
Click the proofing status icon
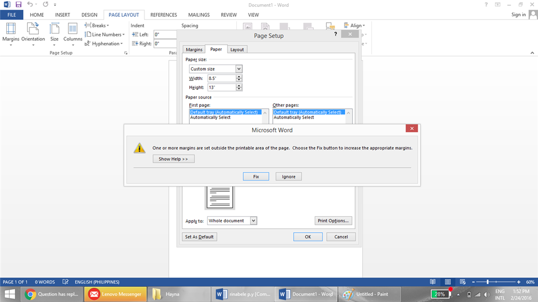65,282
